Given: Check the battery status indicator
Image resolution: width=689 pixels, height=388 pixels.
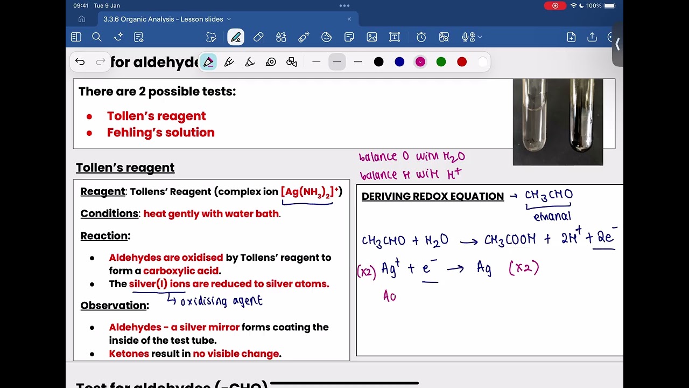Looking at the screenshot, I should click(x=609, y=5).
